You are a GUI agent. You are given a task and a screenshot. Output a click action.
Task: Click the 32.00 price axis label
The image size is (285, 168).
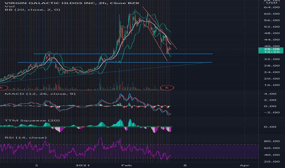pyautogui.click(x=272, y=59)
